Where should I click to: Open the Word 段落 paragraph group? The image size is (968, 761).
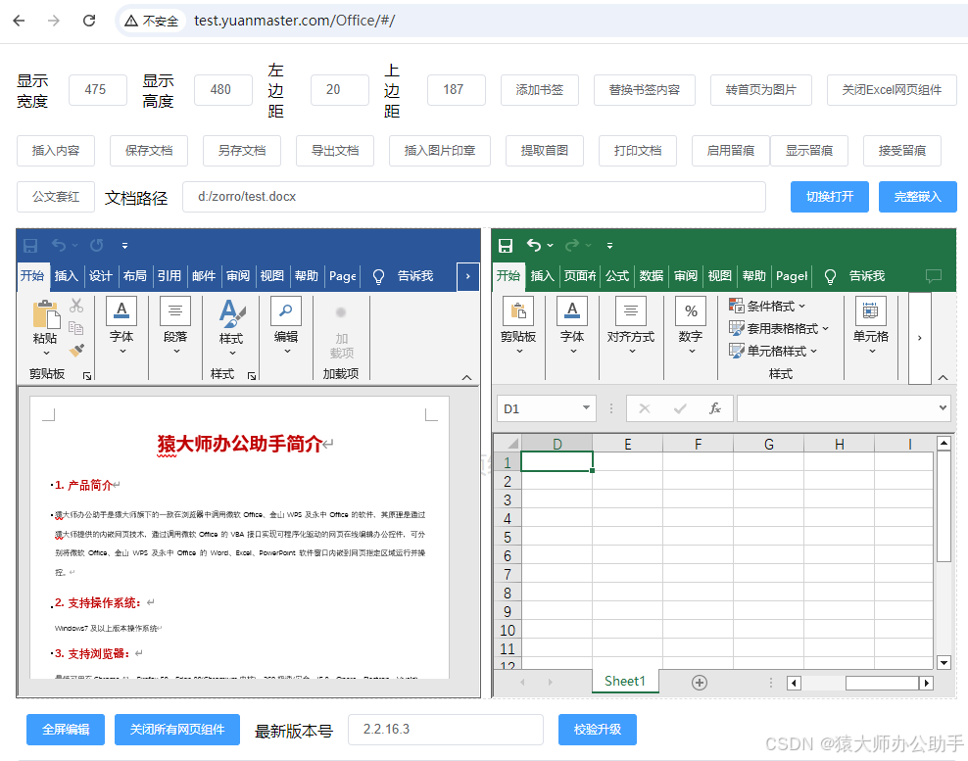pos(175,326)
